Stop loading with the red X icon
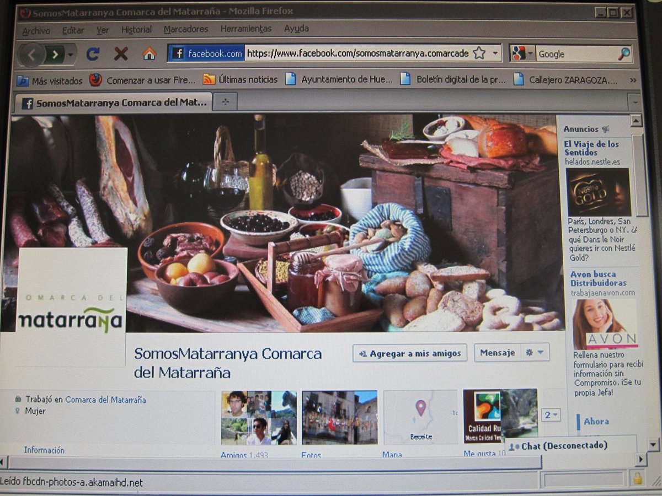 (x=121, y=54)
